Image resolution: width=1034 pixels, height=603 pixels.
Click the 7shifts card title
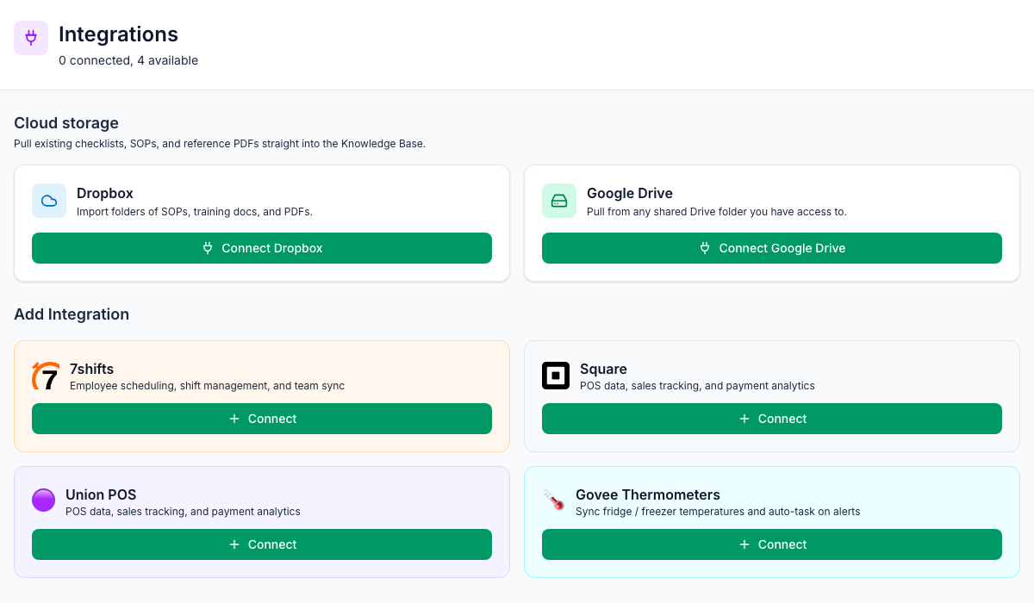coord(92,369)
